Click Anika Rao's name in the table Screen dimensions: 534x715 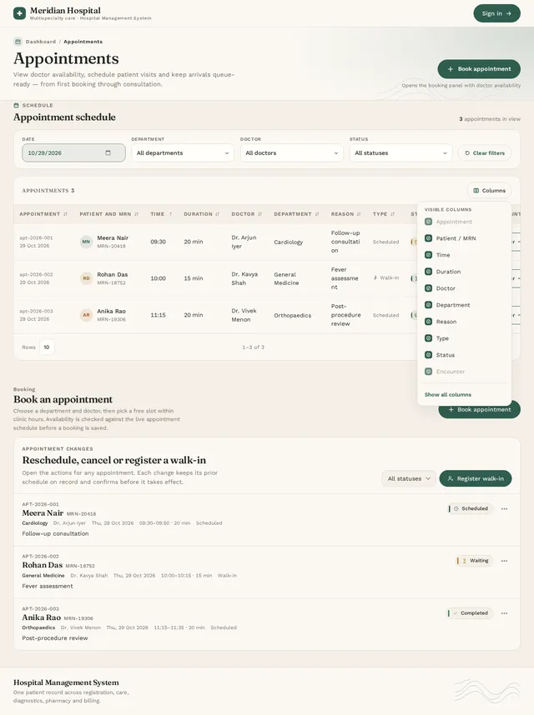(x=111, y=311)
